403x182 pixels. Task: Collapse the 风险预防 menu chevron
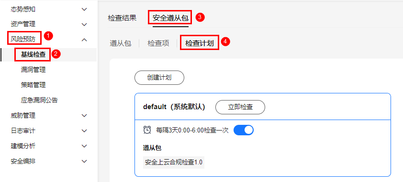coord(84,40)
